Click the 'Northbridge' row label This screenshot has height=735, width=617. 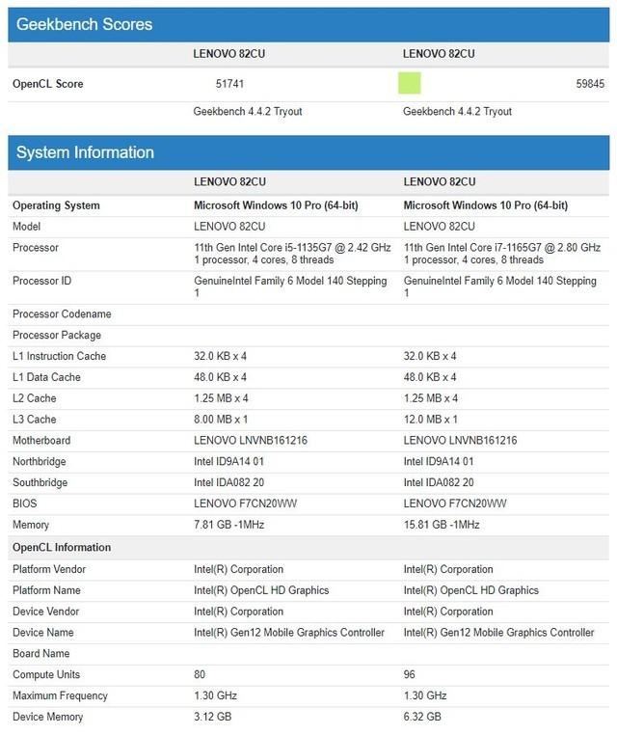point(39,462)
